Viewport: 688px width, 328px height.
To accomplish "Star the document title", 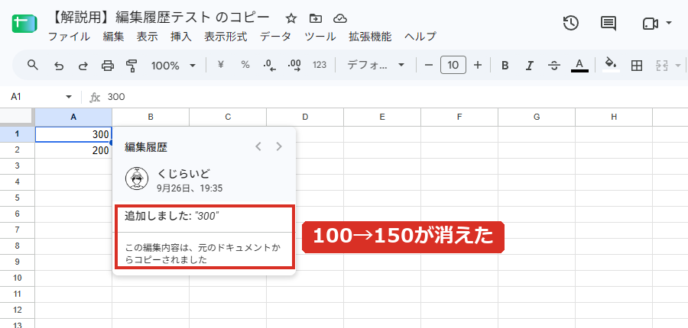I will 291,18.
